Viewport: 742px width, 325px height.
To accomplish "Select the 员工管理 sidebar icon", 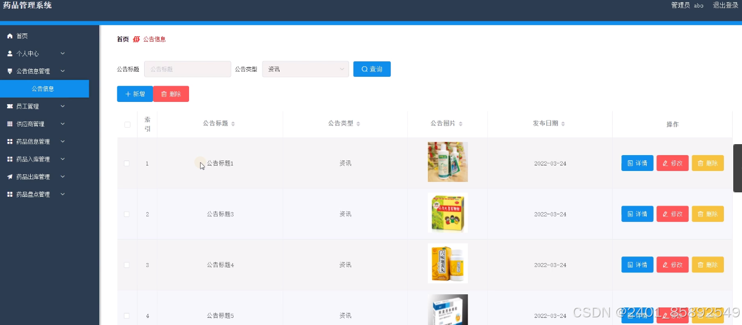I will (x=9, y=106).
